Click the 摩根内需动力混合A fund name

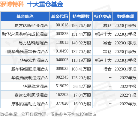pos(30,104)
